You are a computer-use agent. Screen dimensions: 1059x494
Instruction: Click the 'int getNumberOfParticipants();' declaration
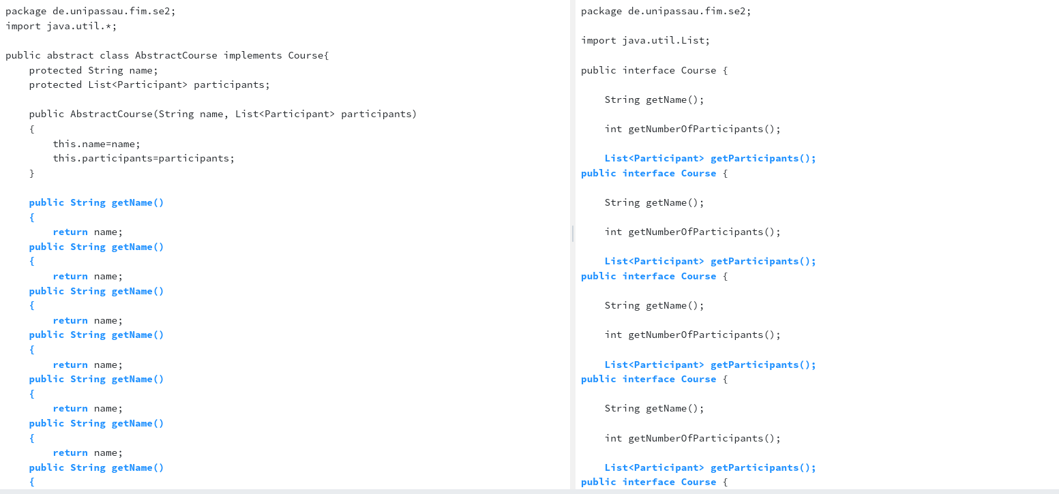tap(692, 129)
